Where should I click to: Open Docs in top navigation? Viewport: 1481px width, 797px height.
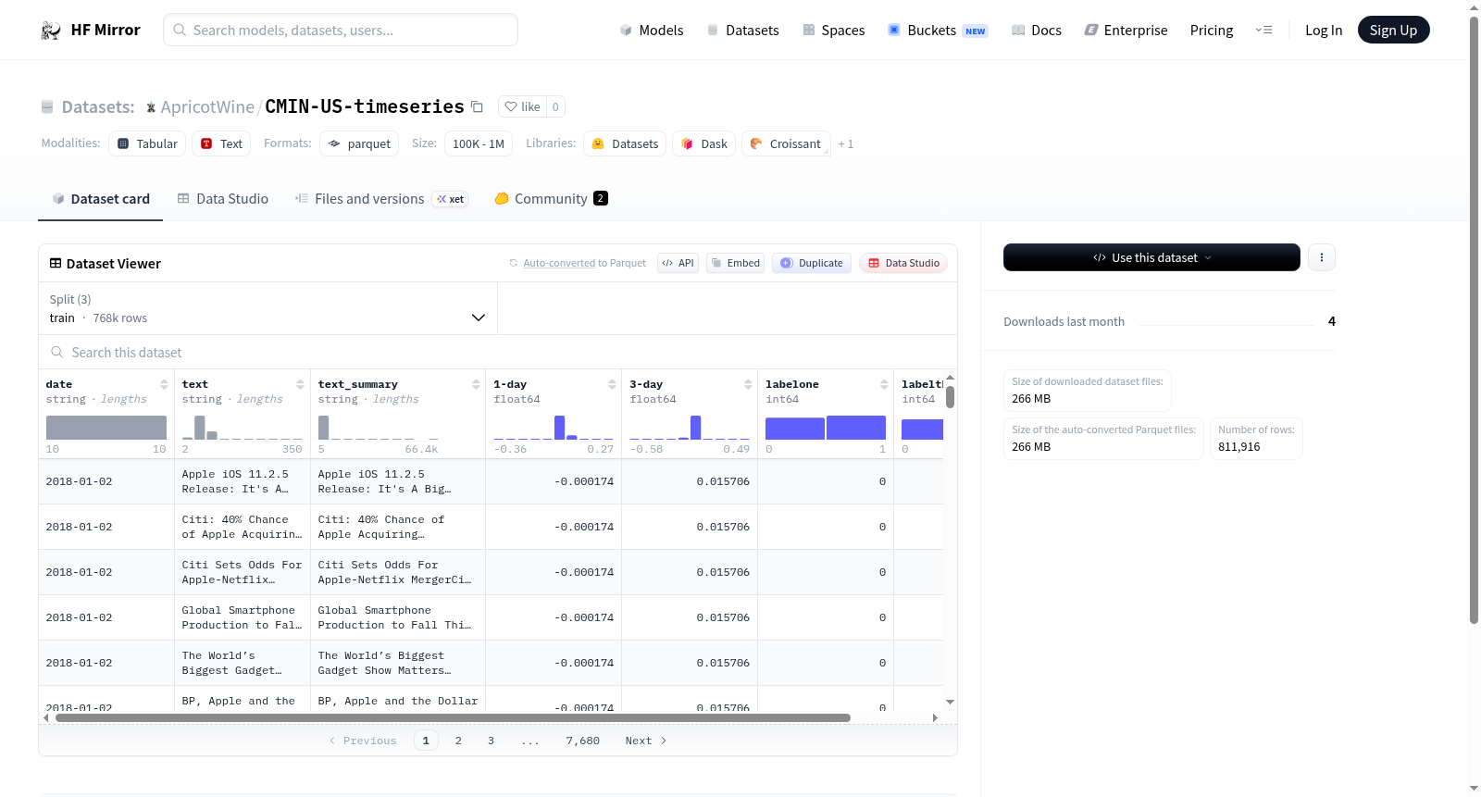tap(1037, 30)
